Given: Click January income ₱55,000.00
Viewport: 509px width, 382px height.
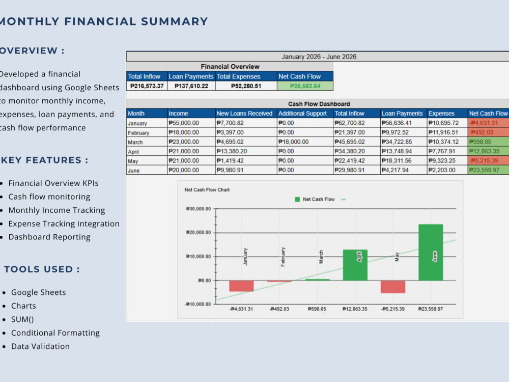Looking at the screenshot, I should 184,123.
